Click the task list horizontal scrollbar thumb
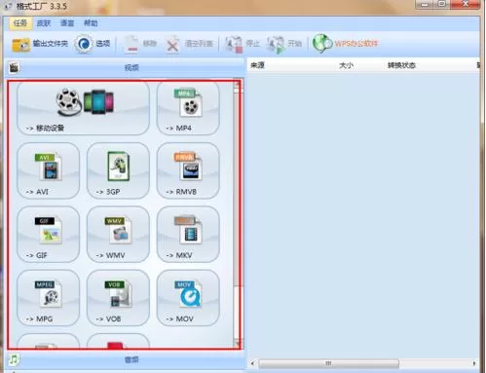The image size is (486, 373). pos(328,363)
